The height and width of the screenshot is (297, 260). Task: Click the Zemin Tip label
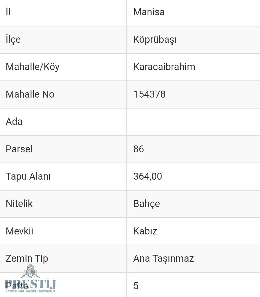27,259
